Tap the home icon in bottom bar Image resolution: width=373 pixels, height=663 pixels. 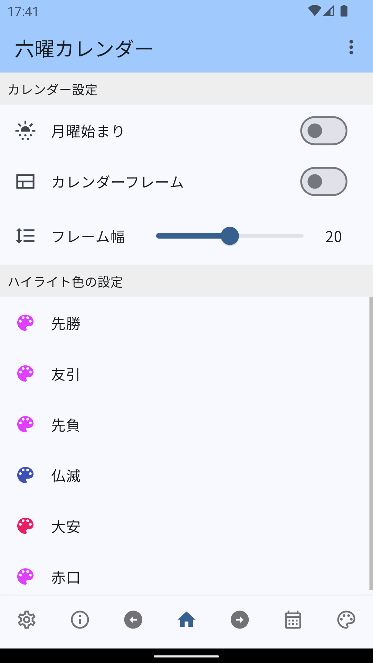coord(186,620)
